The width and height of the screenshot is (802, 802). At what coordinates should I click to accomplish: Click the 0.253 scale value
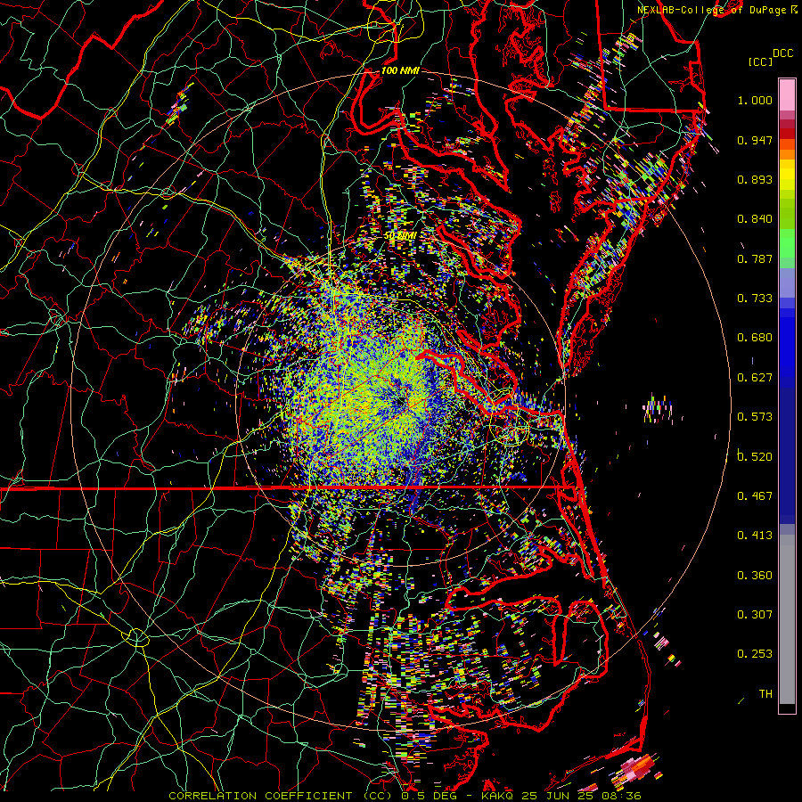755,654
